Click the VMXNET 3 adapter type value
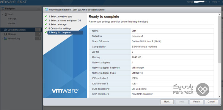The width and height of the screenshot is (223, 110). pos(137,73)
